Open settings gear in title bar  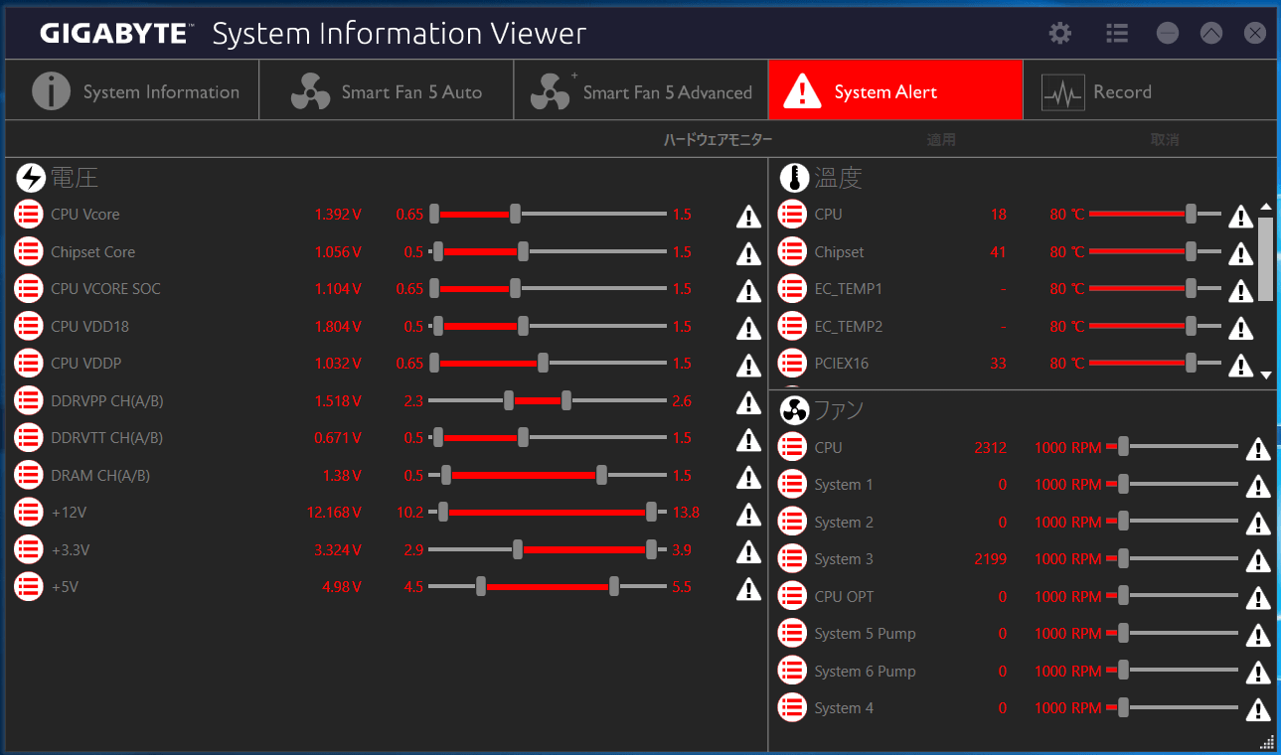tap(1060, 33)
